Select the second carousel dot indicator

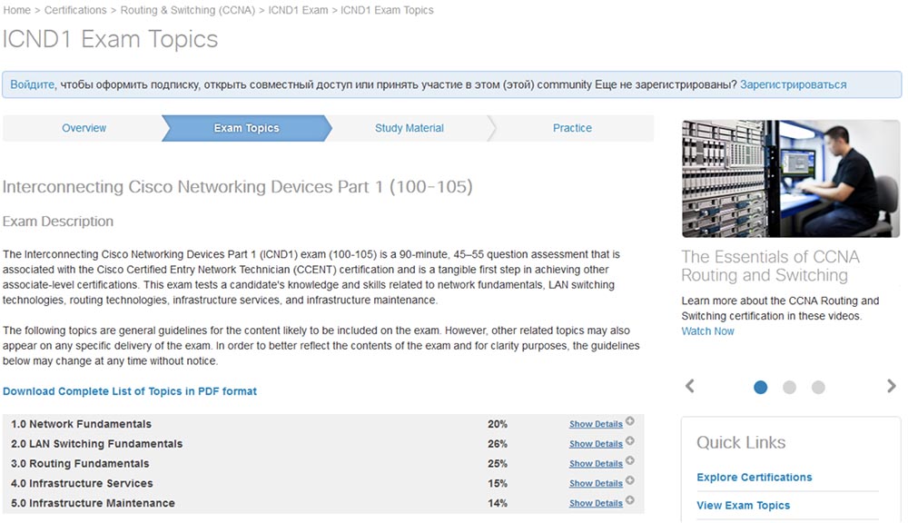coord(789,388)
